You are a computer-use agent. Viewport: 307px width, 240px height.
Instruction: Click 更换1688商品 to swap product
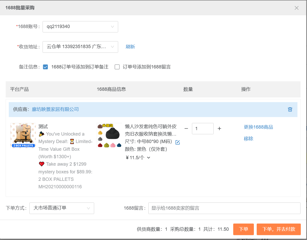[x=258, y=127]
